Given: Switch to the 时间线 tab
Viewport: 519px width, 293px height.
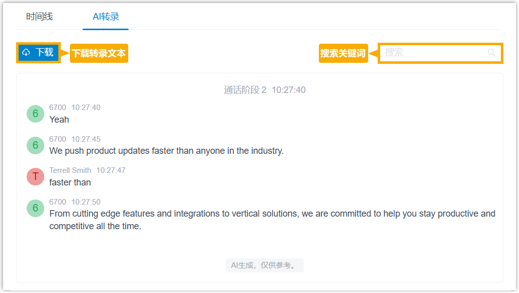Looking at the screenshot, I should pyautogui.click(x=39, y=17).
